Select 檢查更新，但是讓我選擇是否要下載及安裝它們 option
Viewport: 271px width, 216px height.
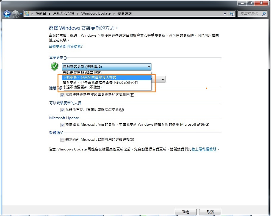pyautogui.click(x=106, y=82)
